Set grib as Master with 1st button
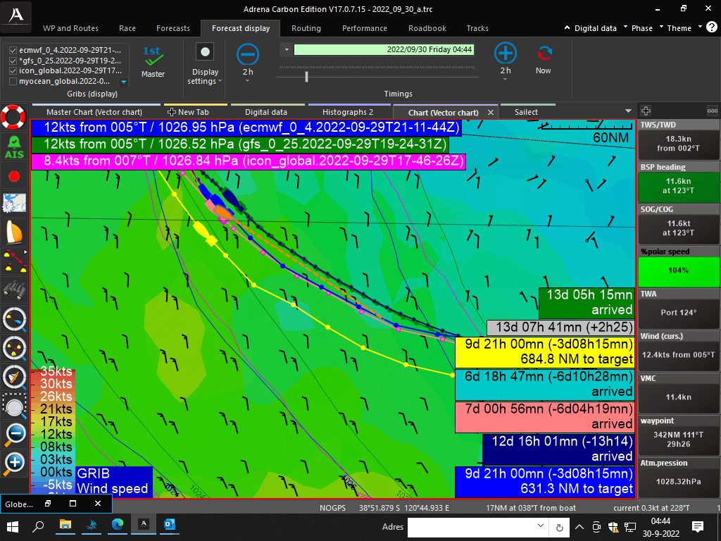Screen dimensions: 721x541 153,61
